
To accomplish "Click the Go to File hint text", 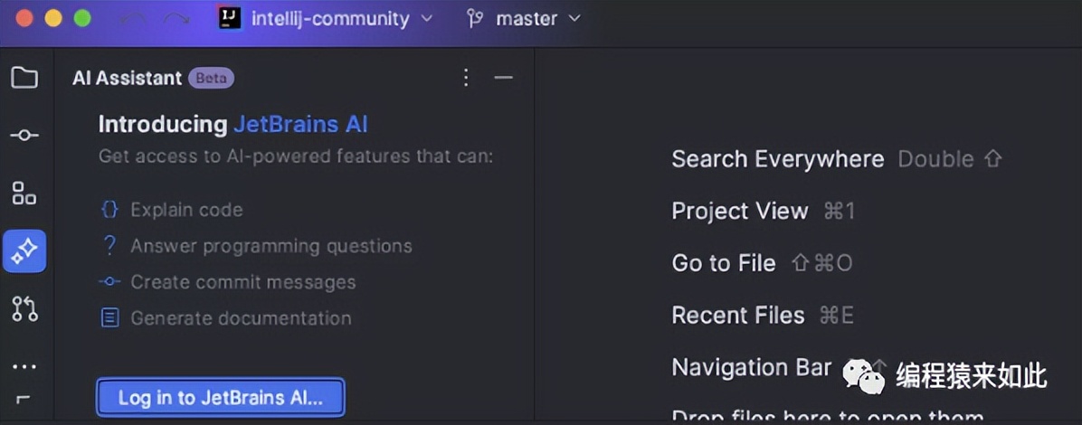I will [723, 263].
